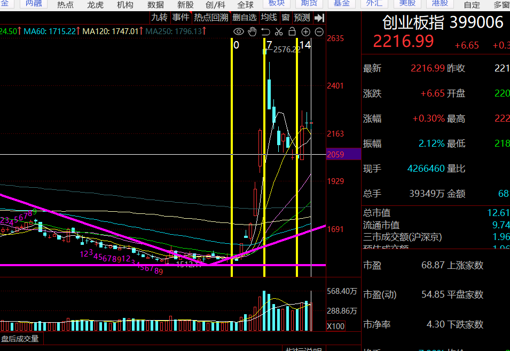
Task: Click the 涨跌 +6.65 value
Action: click(x=432, y=93)
